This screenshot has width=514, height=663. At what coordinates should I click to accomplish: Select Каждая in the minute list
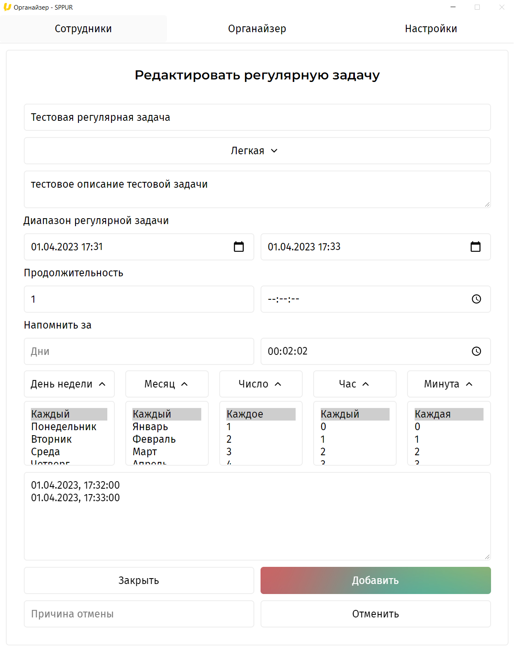(x=449, y=414)
